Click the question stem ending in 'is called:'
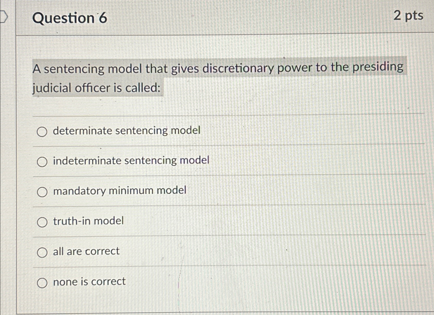 point(97,88)
